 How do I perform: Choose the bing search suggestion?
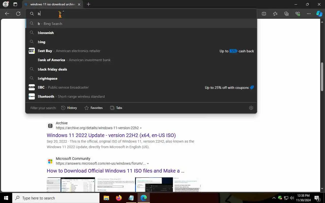click(x=141, y=42)
